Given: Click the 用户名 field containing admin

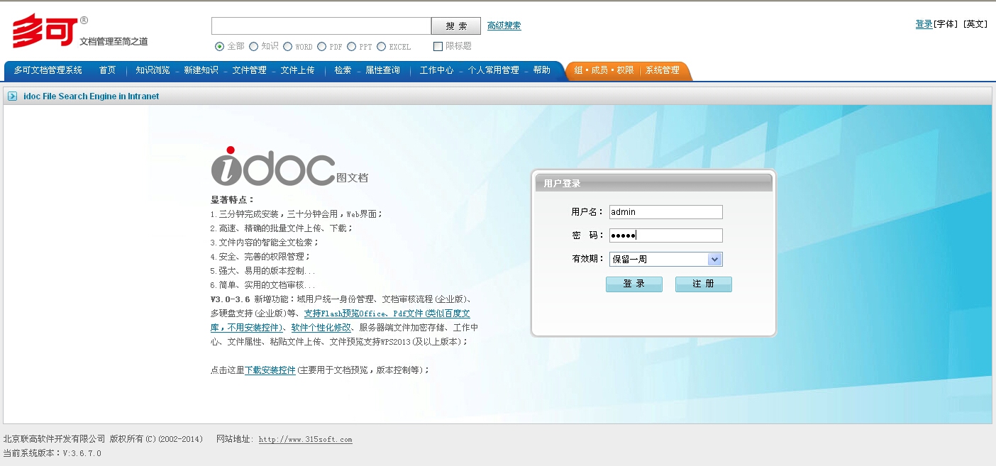Looking at the screenshot, I should [x=665, y=212].
